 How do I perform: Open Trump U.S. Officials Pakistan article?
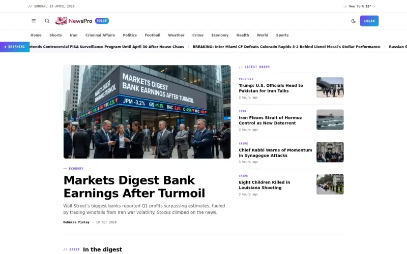(271, 88)
